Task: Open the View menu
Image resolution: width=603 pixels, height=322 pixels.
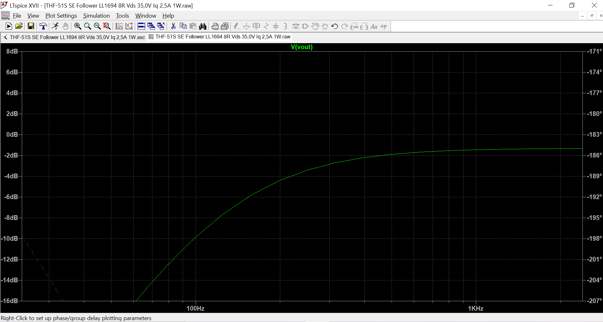Action: tap(33, 16)
